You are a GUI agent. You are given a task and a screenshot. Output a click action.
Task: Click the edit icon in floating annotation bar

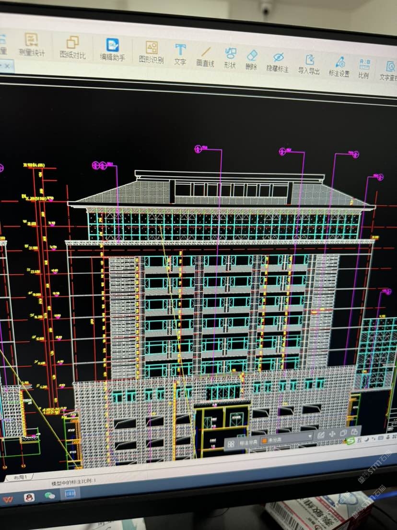pos(321,435)
